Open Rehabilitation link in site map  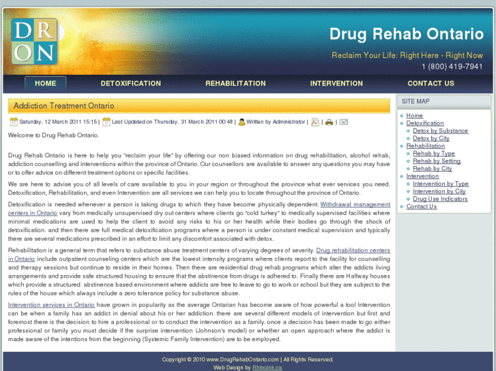pos(426,146)
